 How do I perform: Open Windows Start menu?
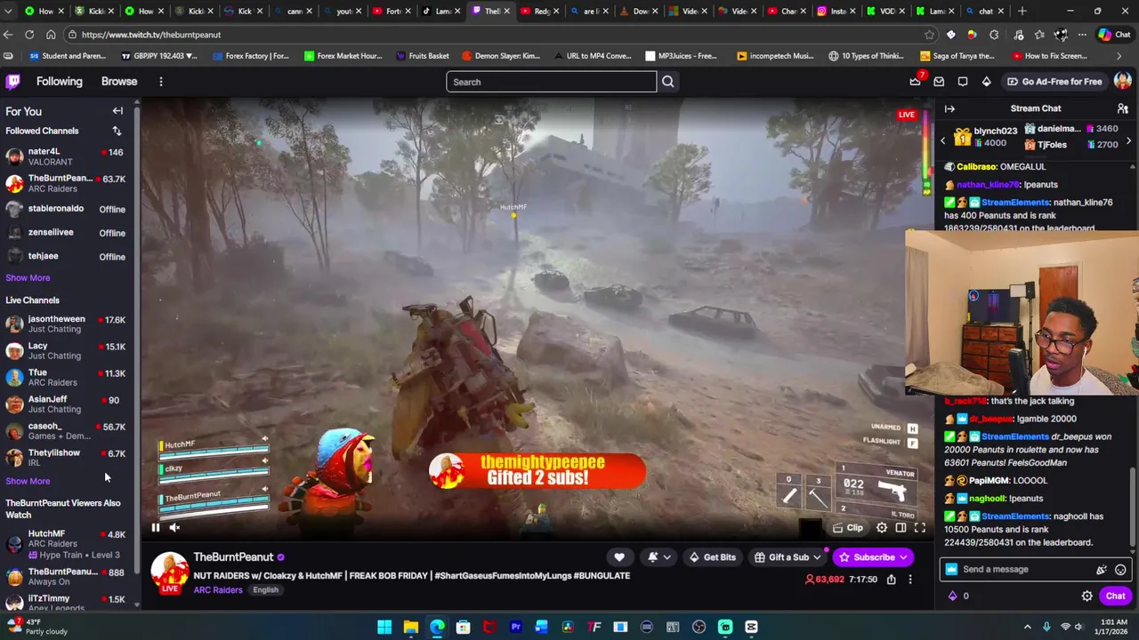point(384,628)
